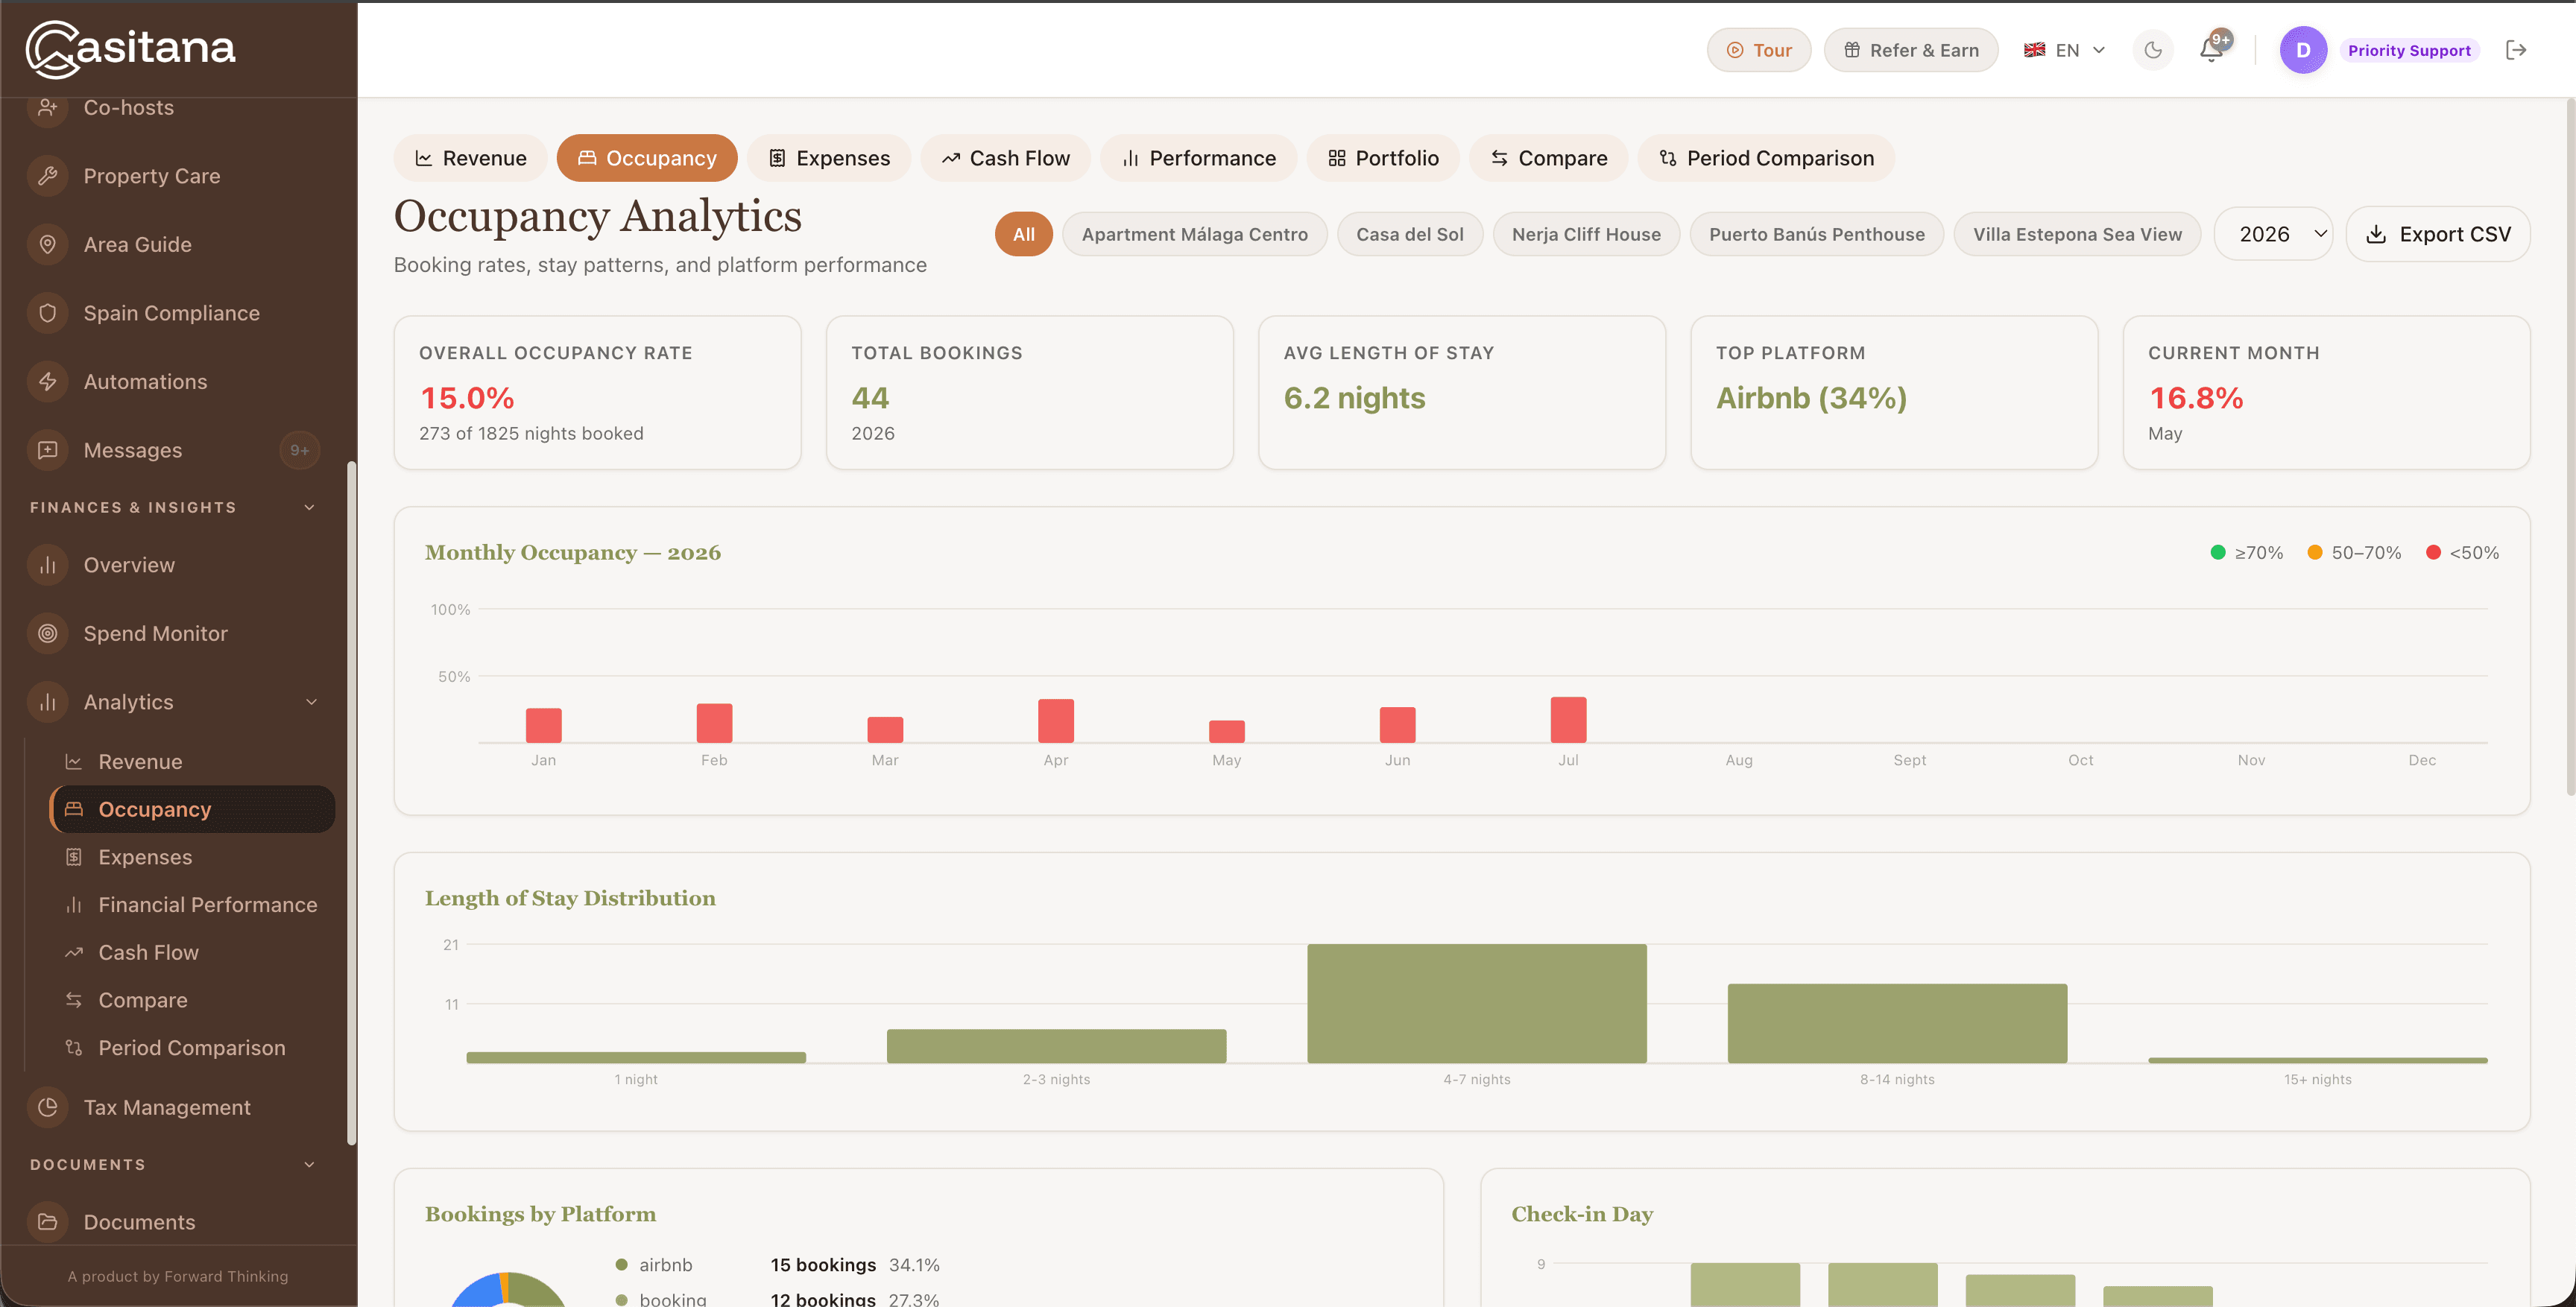Viewport: 2576px width, 1307px height.
Task: Open Automations lightning icon
Action: [x=47, y=381]
